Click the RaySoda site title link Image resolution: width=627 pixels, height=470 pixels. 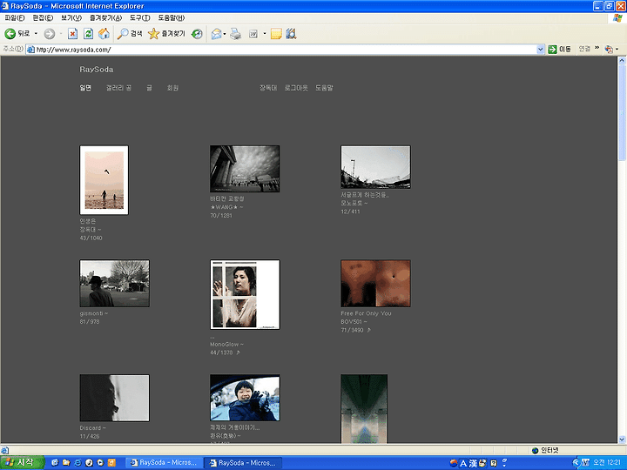97,70
